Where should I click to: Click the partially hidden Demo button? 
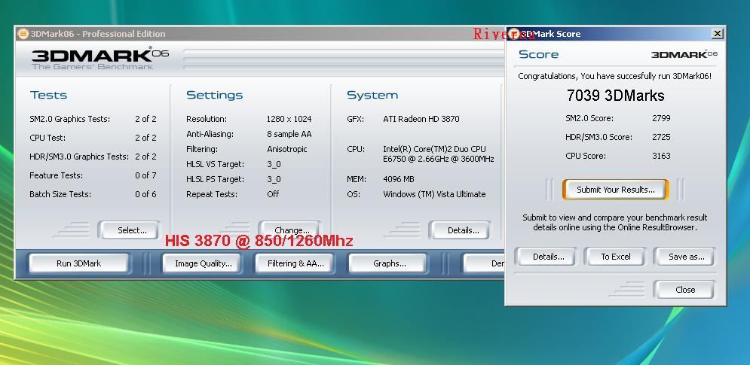click(484, 263)
